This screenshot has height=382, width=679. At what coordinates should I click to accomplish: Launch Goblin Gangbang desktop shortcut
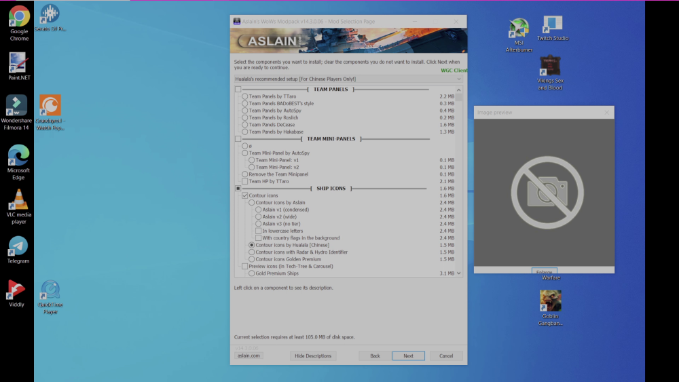(x=550, y=308)
